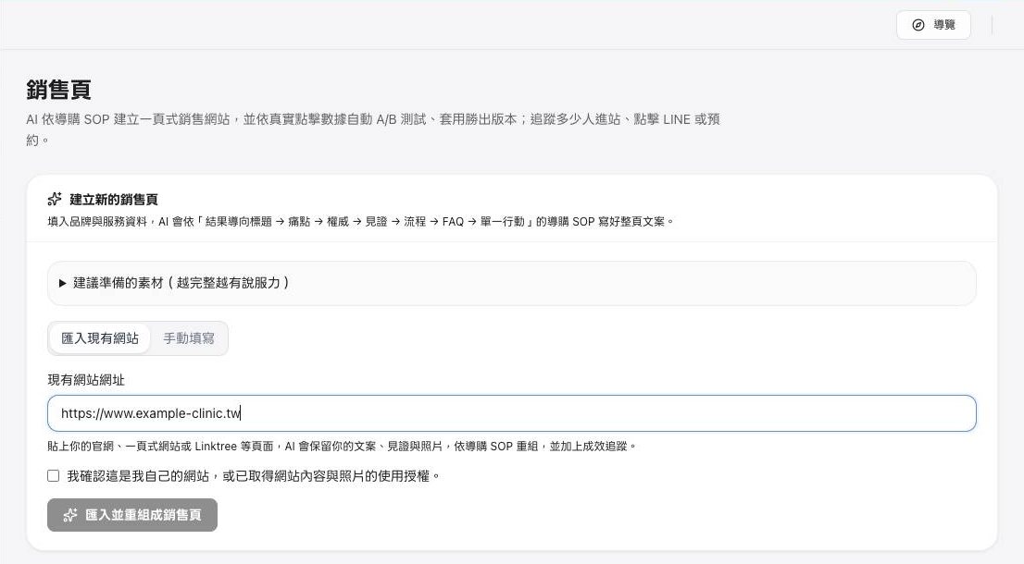Expand the triangle next to 建議準備的素材
Image resolution: width=1024 pixels, height=564 pixels.
[63, 283]
